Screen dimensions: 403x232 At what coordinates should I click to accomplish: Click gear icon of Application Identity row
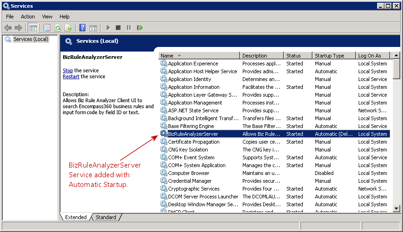pos(163,79)
